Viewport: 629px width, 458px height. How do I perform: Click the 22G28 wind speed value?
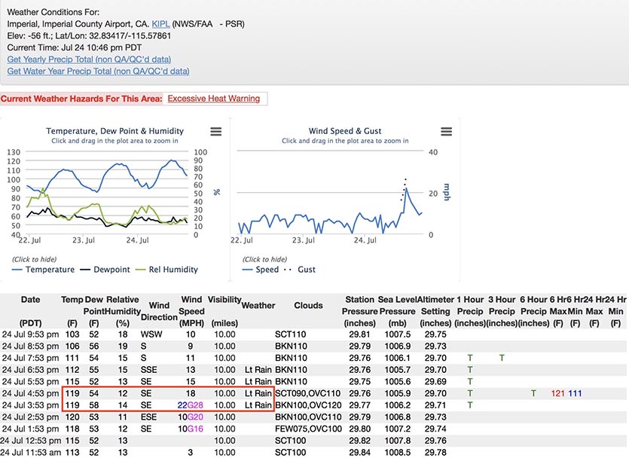coord(190,405)
